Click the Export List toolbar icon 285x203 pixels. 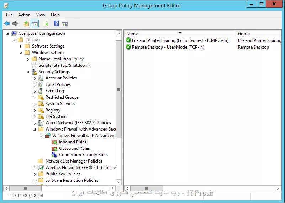coord(45,23)
